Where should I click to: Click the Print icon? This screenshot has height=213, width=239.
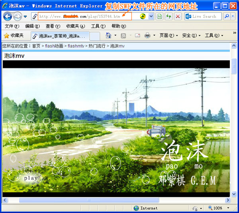point(147,36)
